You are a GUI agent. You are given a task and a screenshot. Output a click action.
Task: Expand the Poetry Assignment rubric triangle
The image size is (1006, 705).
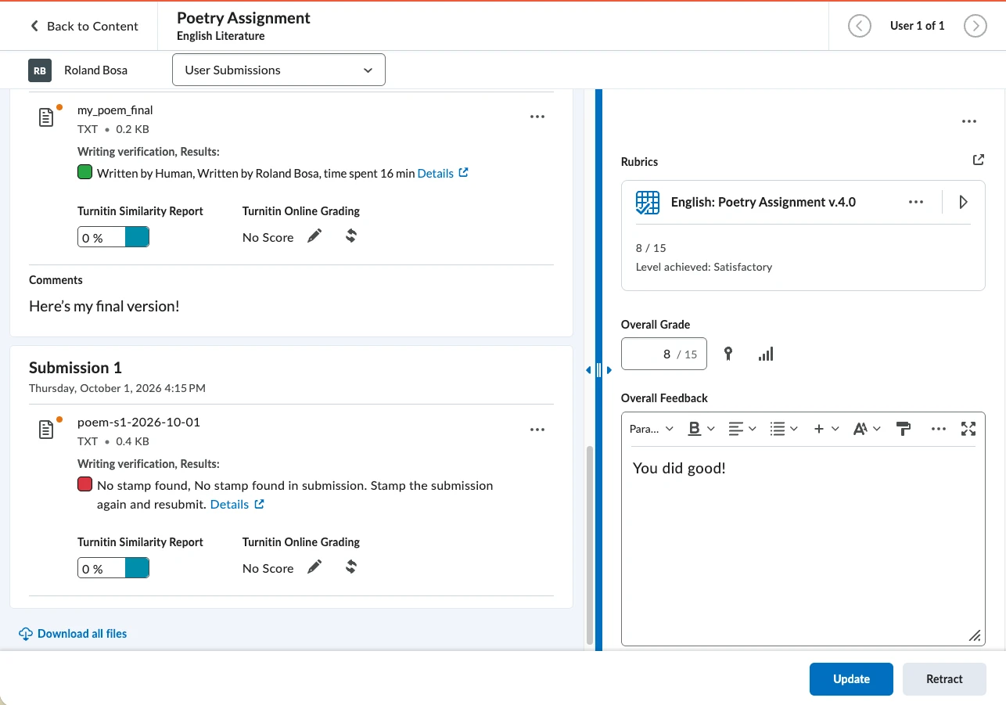[964, 203]
